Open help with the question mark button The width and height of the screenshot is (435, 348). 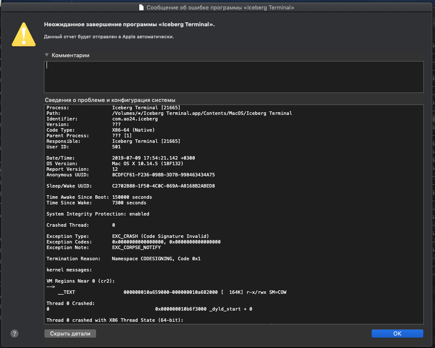[14, 333]
